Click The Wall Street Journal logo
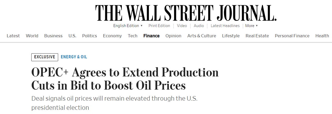Image resolution: width=332 pixels, height=114 pixels. [x=186, y=13]
